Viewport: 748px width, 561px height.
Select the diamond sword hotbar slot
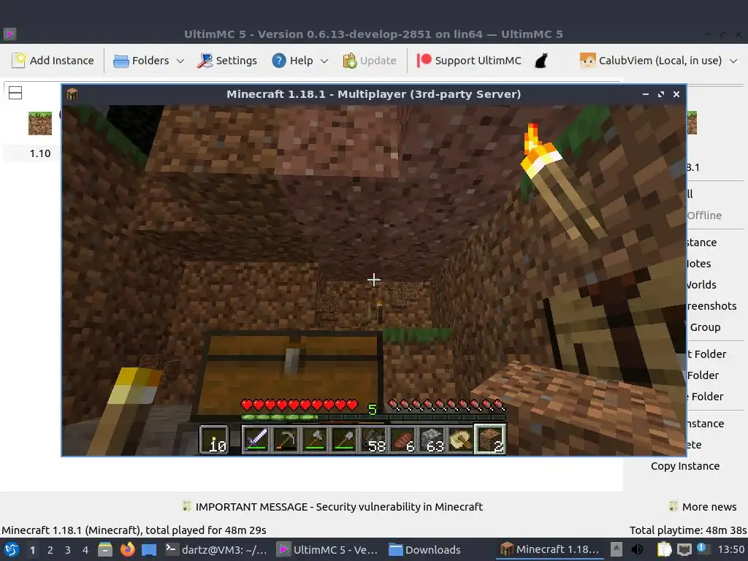tap(256, 439)
